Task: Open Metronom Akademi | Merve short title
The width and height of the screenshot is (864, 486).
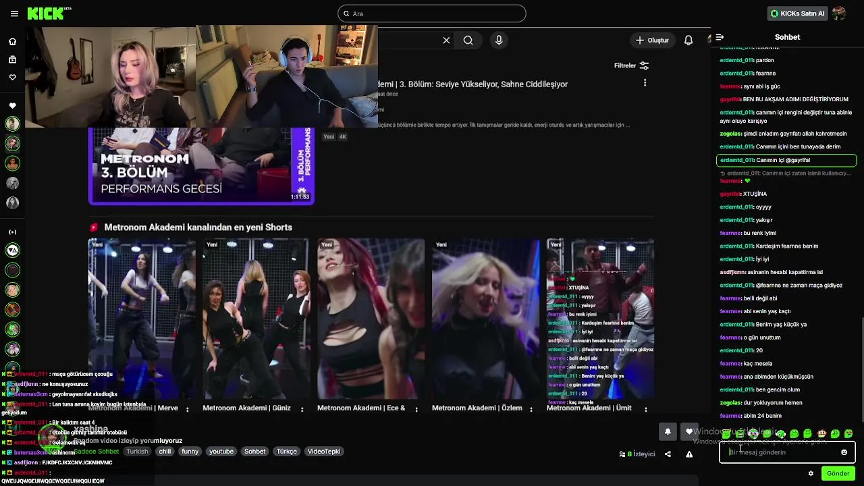Action: [133, 408]
